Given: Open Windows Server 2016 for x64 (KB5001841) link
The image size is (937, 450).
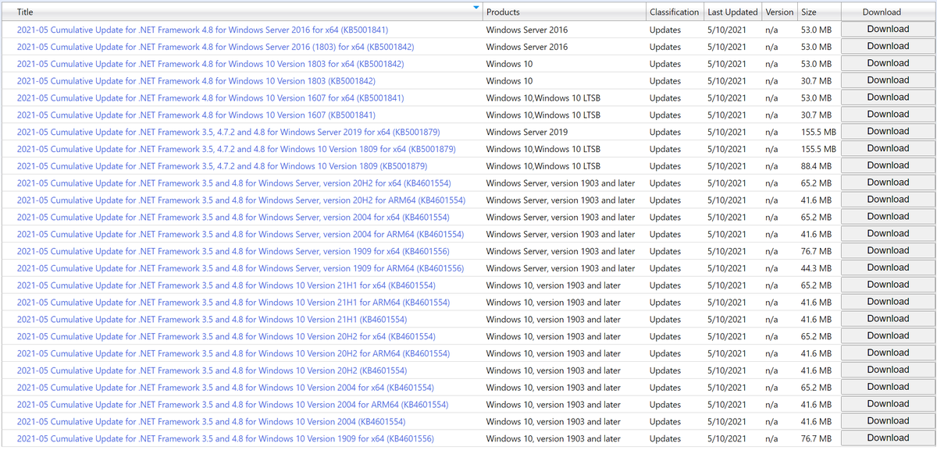Looking at the screenshot, I should [x=202, y=30].
